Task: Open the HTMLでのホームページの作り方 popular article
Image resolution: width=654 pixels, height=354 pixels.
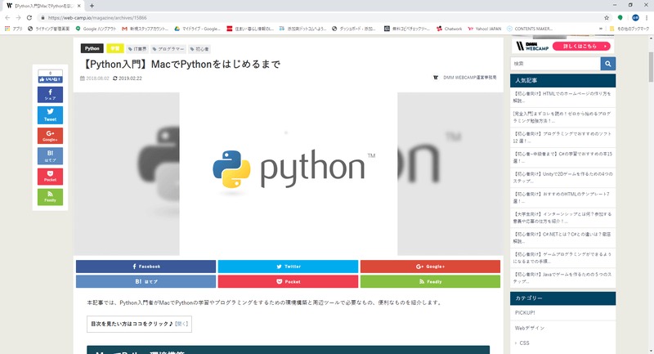Action: (x=562, y=97)
